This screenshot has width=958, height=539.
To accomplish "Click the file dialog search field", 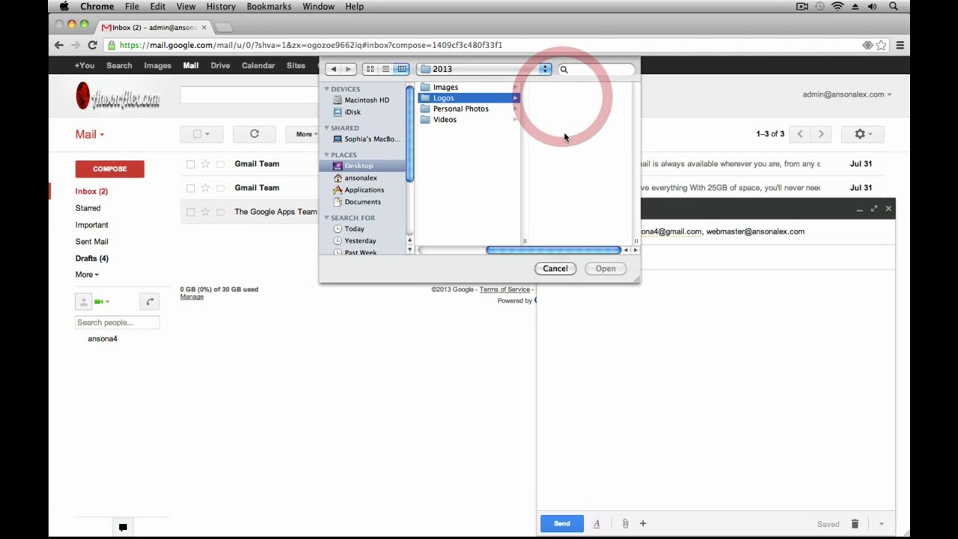I will tap(596, 70).
